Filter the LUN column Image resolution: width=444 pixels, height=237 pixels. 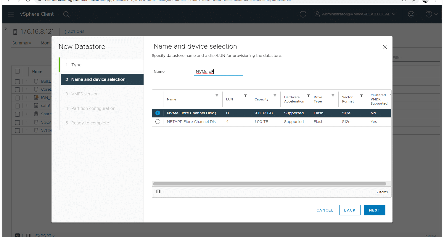pyautogui.click(x=245, y=96)
